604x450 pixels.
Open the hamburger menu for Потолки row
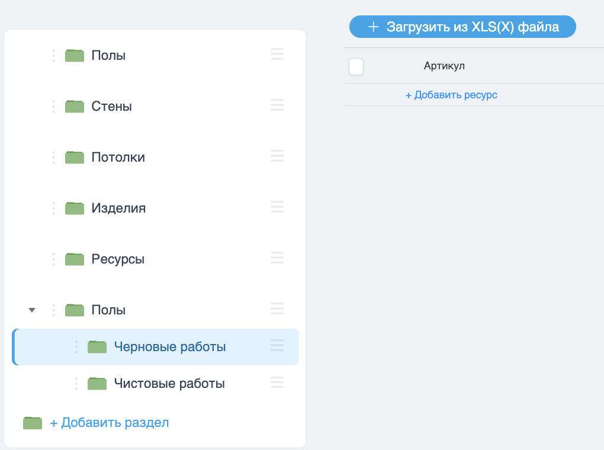click(x=277, y=156)
